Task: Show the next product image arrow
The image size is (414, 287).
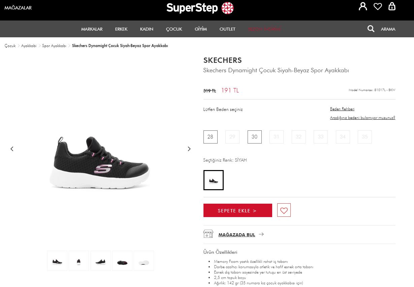Action: point(189,149)
